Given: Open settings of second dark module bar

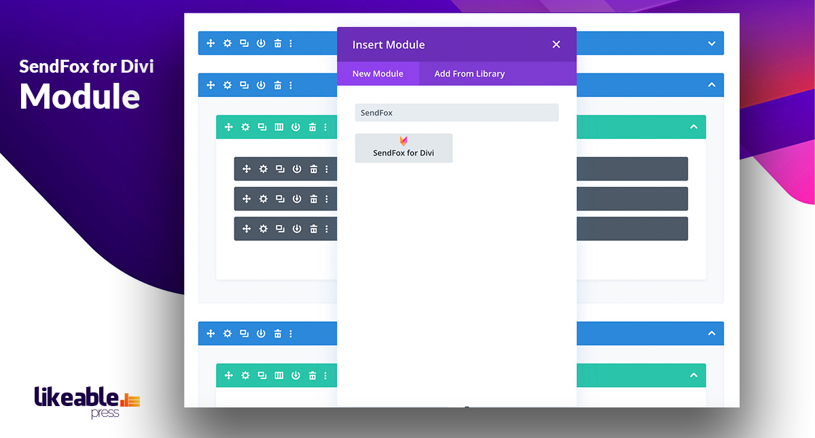Looking at the screenshot, I should point(264,199).
